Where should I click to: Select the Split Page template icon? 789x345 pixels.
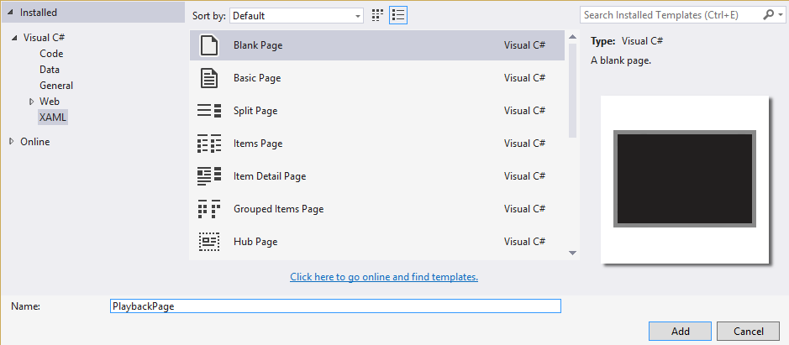coord(209,111)
